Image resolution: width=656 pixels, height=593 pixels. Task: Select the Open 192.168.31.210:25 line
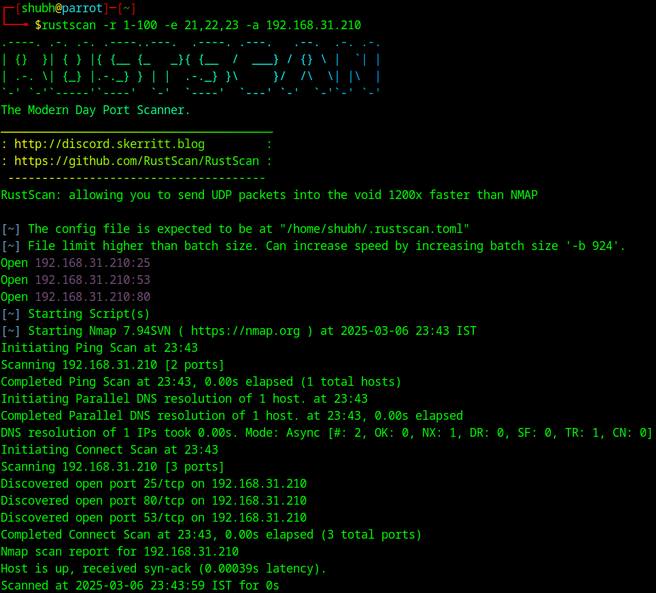point(75,263)
